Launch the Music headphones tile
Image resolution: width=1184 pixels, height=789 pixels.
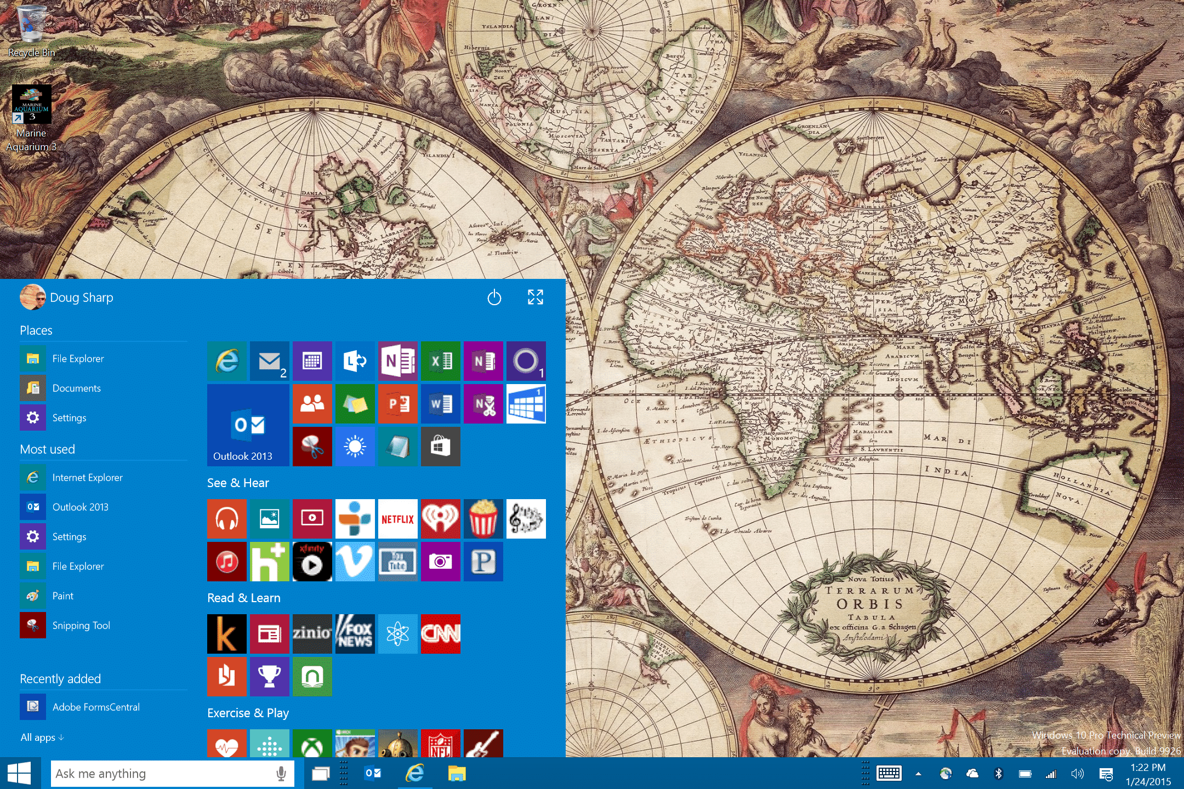(x=227, y=519)
